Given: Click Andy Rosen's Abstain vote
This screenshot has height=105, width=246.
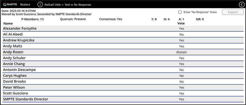Looking at the screenshot, I should pos(181,52).
